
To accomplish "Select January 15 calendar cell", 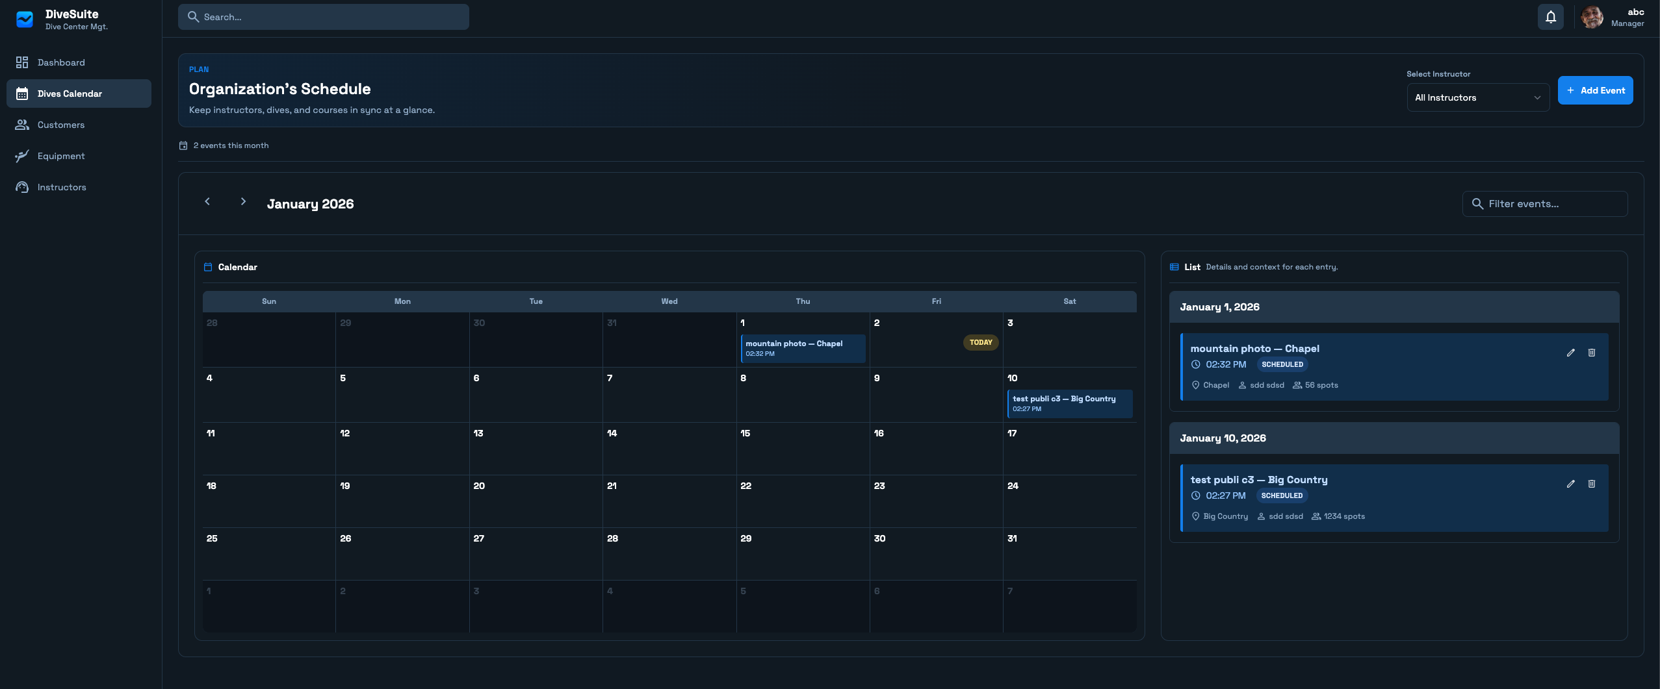I will pos(803,449).
